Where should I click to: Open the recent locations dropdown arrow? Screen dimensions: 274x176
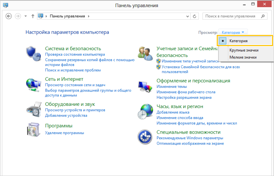(26, 16)
